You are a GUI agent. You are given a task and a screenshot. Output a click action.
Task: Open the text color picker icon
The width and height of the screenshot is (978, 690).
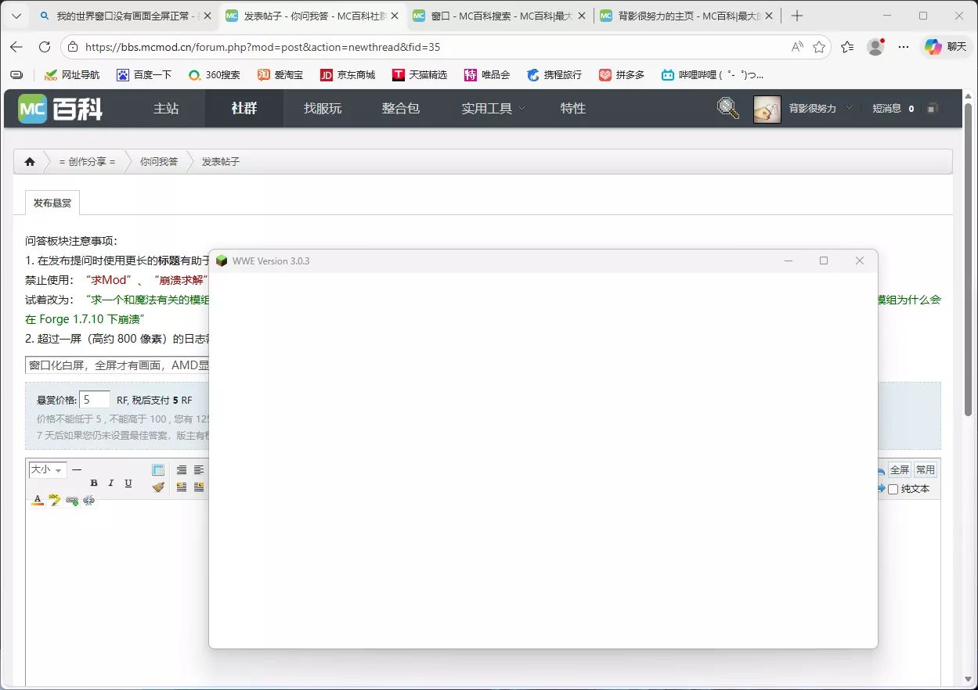37,499
